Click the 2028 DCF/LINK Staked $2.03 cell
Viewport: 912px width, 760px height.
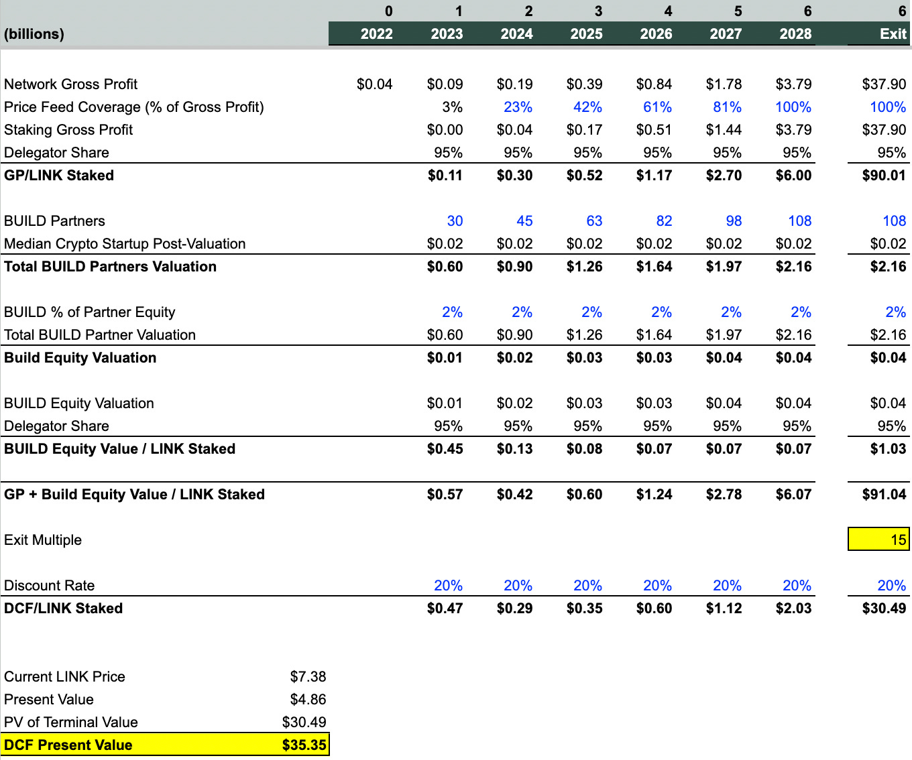(x=793, y=608)
